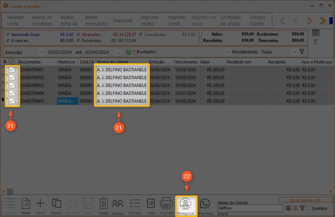Create a new record with Novo
335x217 pixels.
40,206
